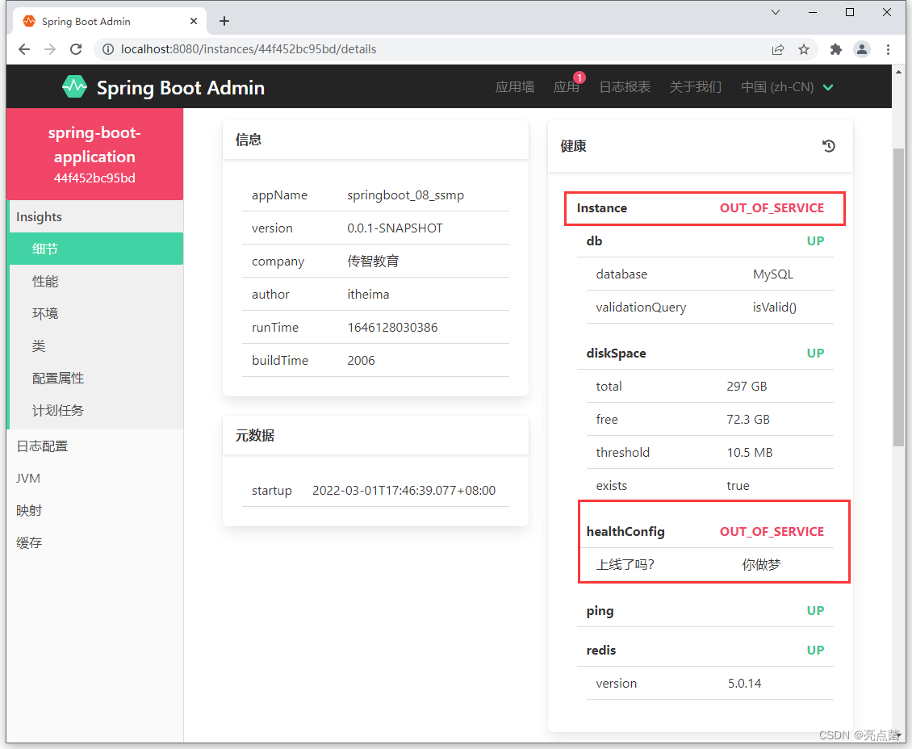Image resolution: width=912 pixels, height=749 pixels.
Task: Click the 健康 card heading
Action: 574,146
